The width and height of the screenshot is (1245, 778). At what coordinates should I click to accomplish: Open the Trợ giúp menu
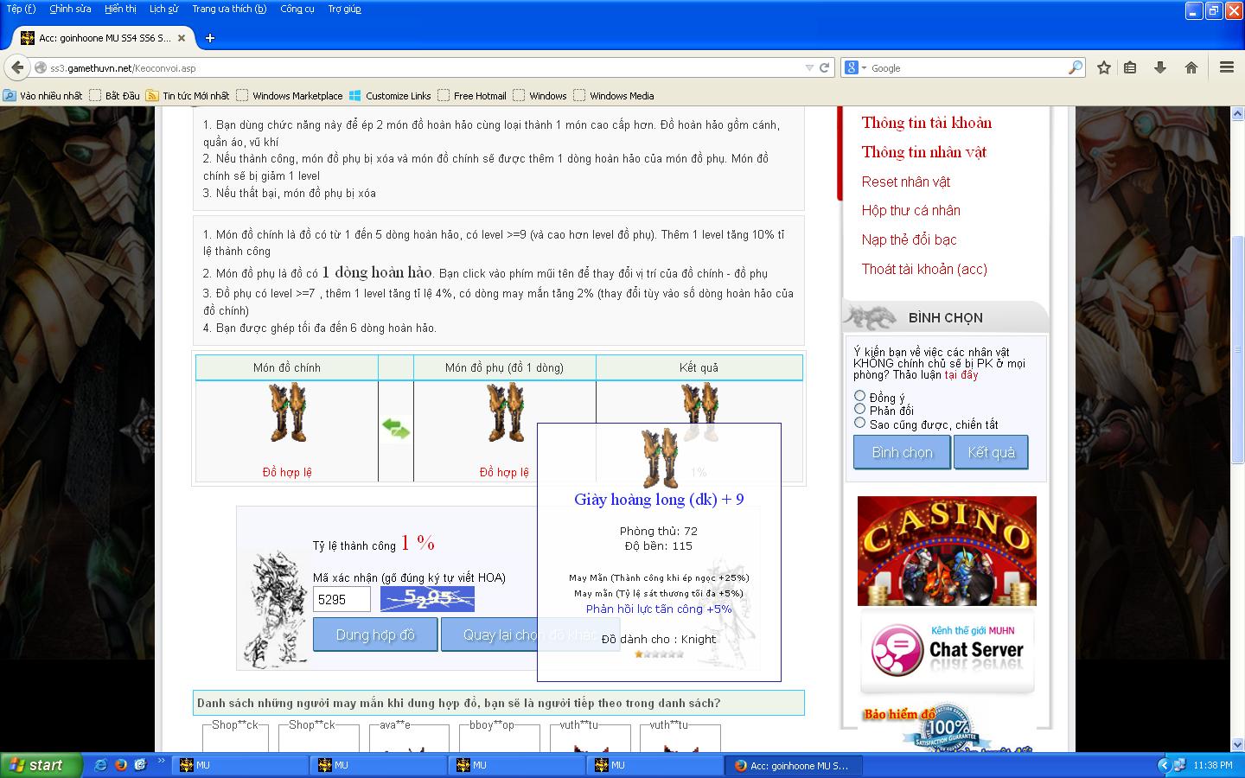(344, 9)
